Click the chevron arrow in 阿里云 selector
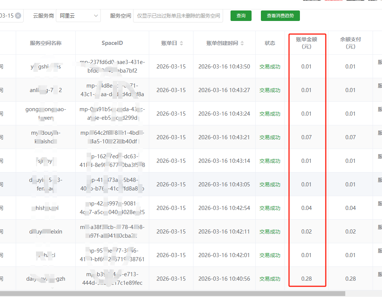 (x=96, y=16)
